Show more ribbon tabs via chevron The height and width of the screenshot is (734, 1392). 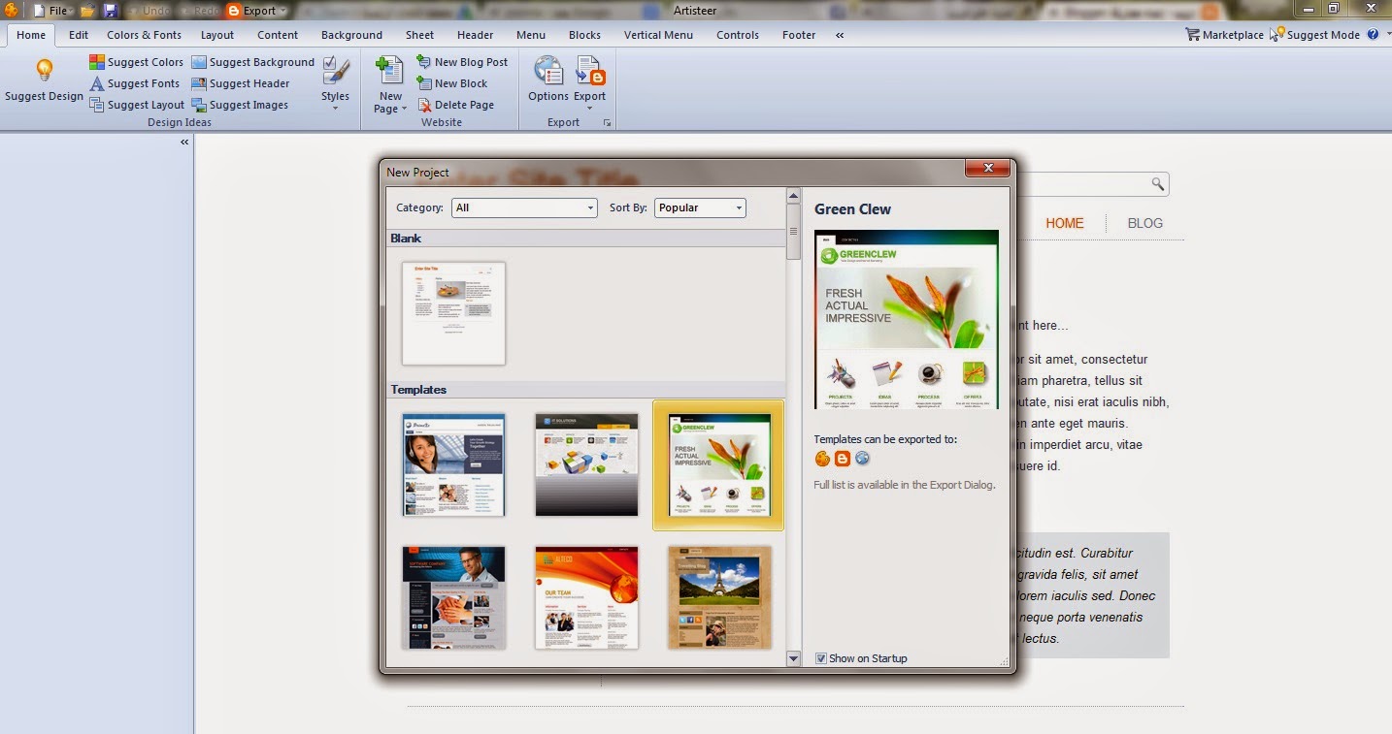[x=840, y=35]
